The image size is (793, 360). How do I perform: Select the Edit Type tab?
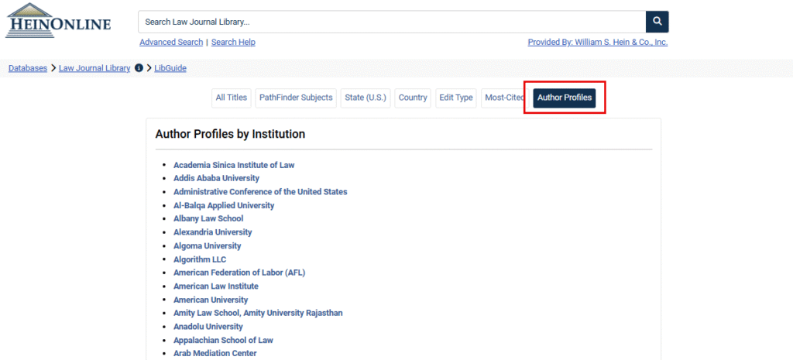455,98
